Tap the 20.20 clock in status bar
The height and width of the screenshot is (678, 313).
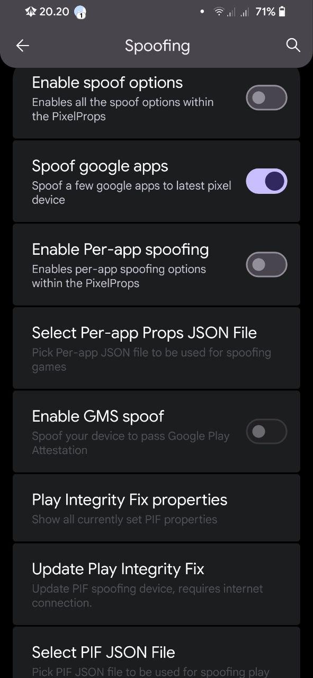click(x=54, y=12)
